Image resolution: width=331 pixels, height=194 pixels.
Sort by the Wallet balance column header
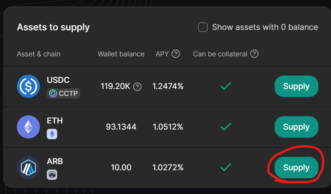pyautogui.click(x=121, y=54)
